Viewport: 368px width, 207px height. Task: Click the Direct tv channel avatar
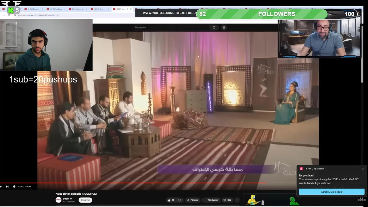click(58, 200)
